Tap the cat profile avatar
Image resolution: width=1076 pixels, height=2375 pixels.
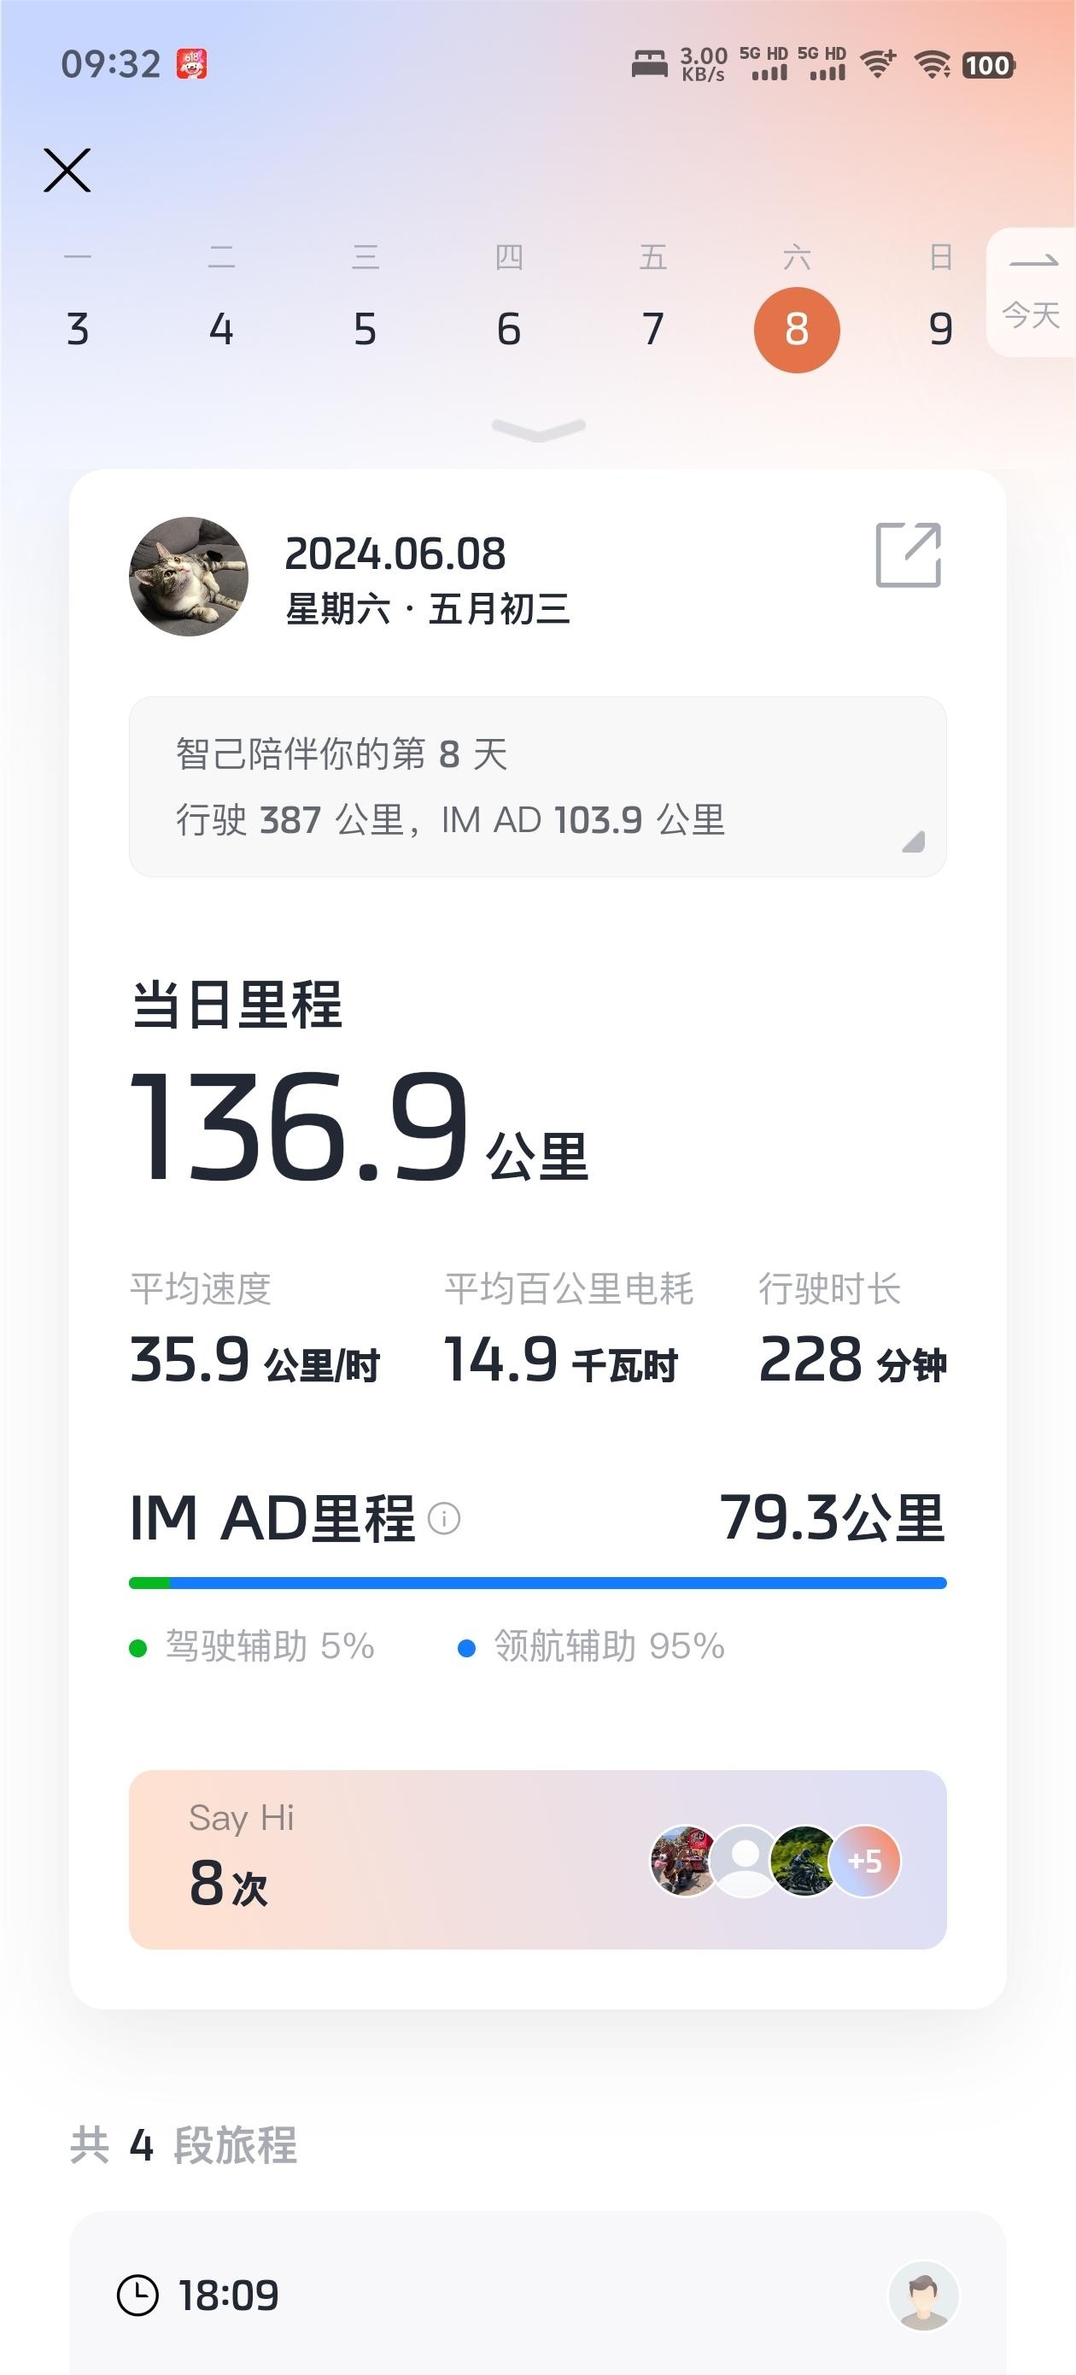[x=189, y=576]
